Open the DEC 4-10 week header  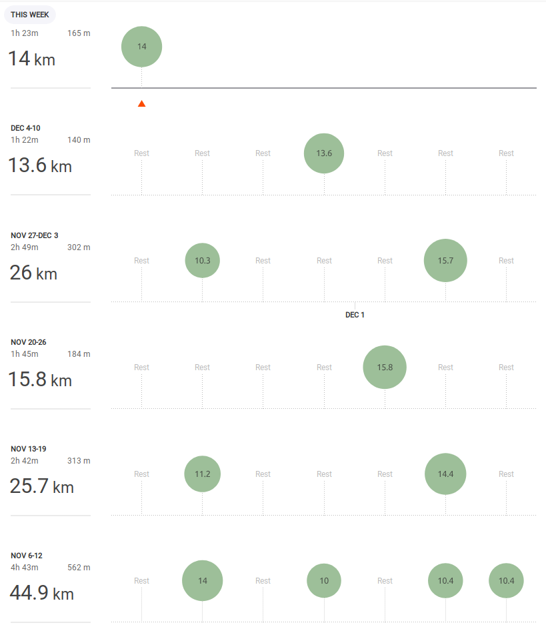(30, 128)
